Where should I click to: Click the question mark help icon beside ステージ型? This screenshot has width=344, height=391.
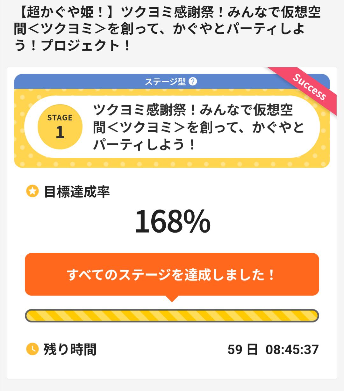193,82
